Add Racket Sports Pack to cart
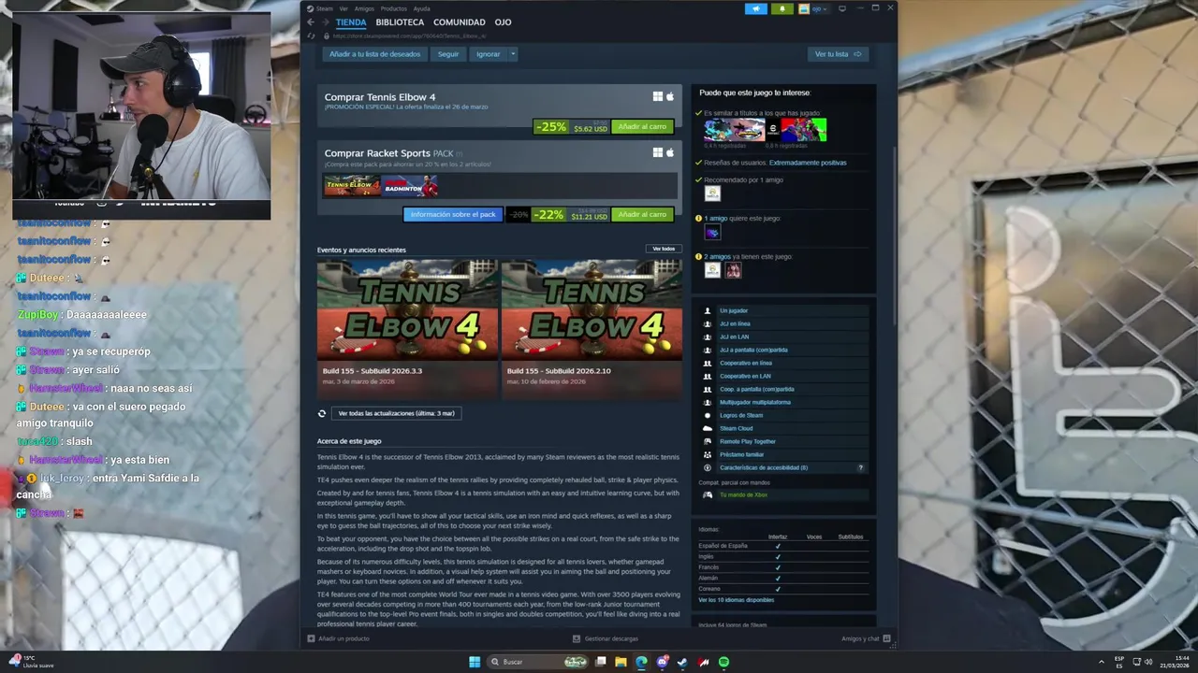 pos(642,215)
